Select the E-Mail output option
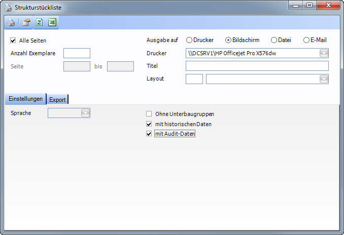 [x=306, y=40]
